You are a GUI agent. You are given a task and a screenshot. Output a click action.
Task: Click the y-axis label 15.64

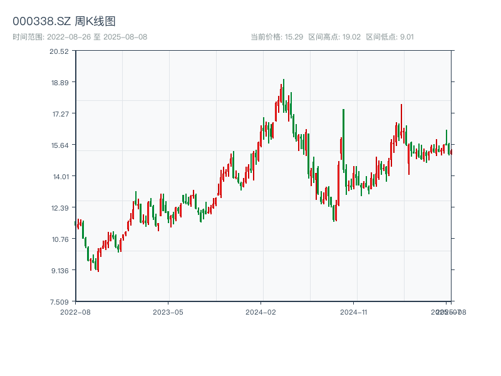pyautogui.click(x=60, y=145)
